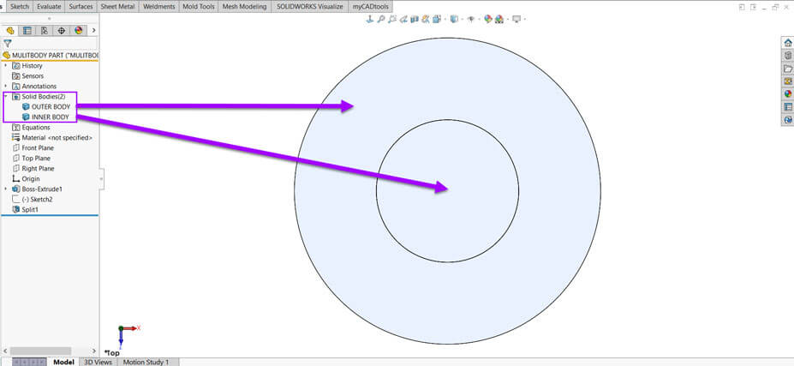
Task: Open the Motion Study 1 tab
Action: coord(146,362)
